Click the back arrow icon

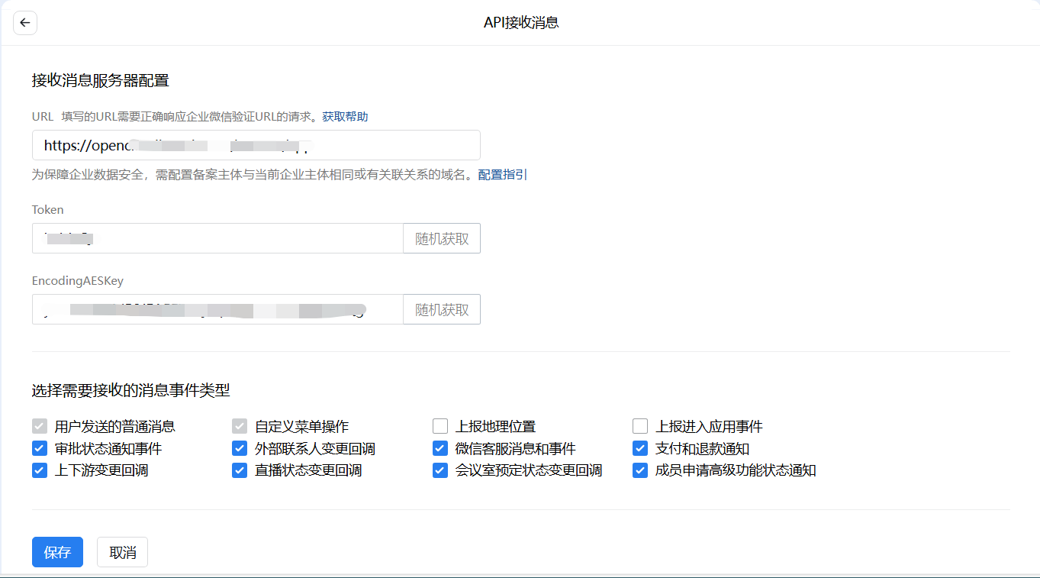pyautogui.click(x=25, y=23)
